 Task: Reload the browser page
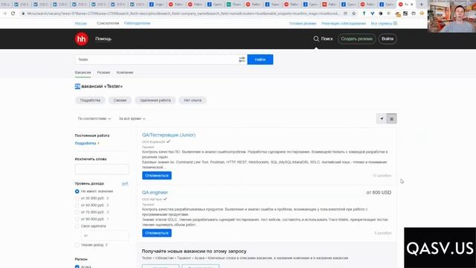pyautogui.click(x=13, y=13)
